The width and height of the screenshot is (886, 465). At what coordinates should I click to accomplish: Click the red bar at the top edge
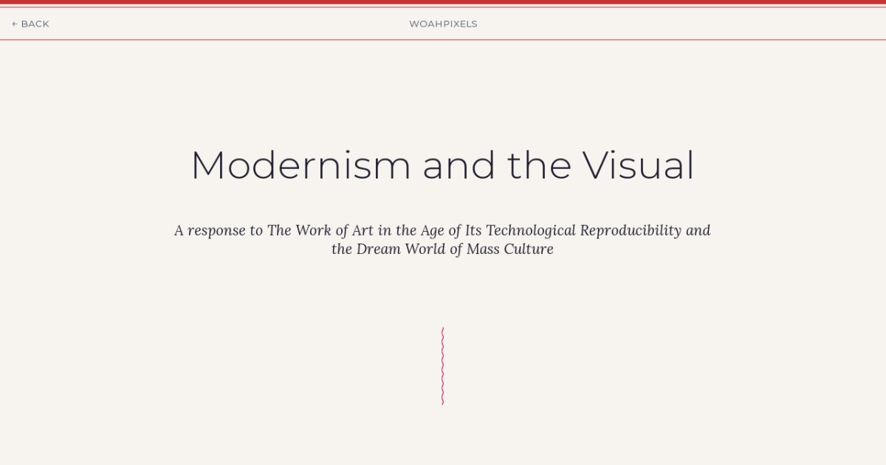[x=443, y=3]
